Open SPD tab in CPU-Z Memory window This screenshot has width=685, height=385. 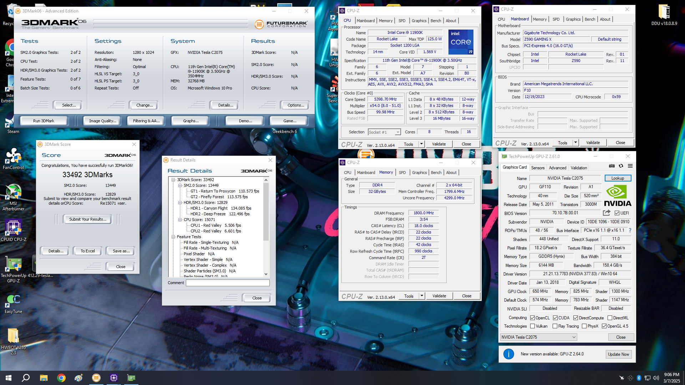tap(402, 173)
